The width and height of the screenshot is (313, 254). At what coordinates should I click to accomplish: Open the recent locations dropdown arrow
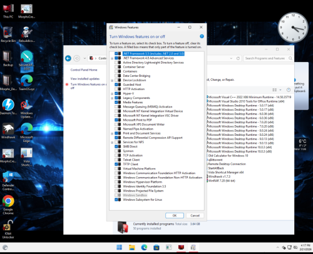85,58
